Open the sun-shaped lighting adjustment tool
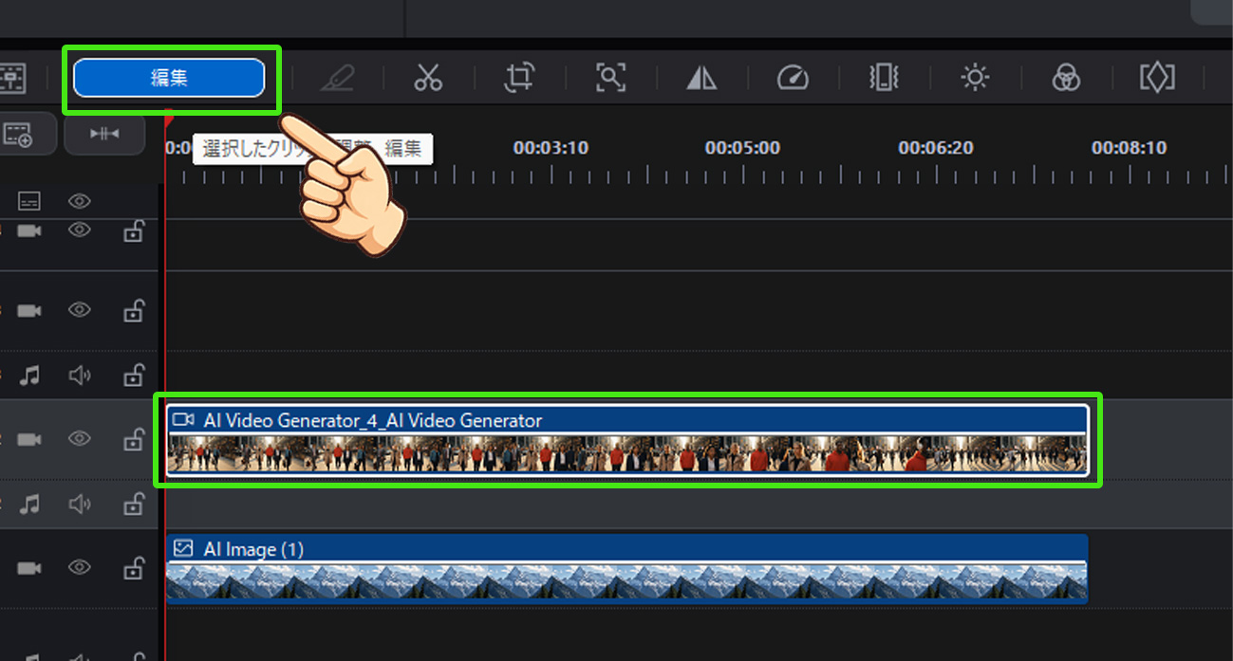 pyautogui.click(x=975, y=78)
